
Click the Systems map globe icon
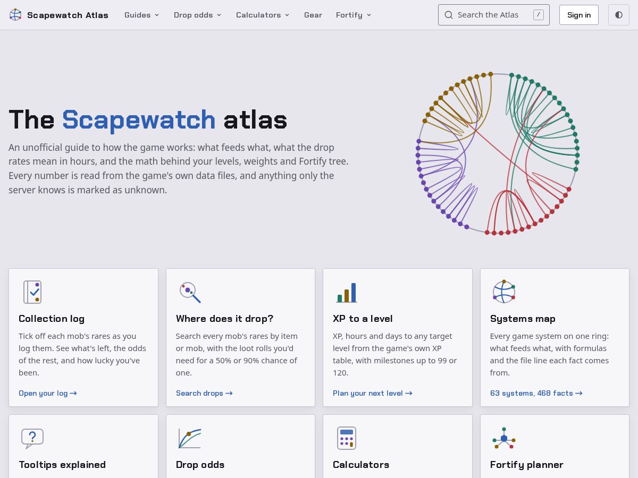pyautogui.click(x=503, y=292)
